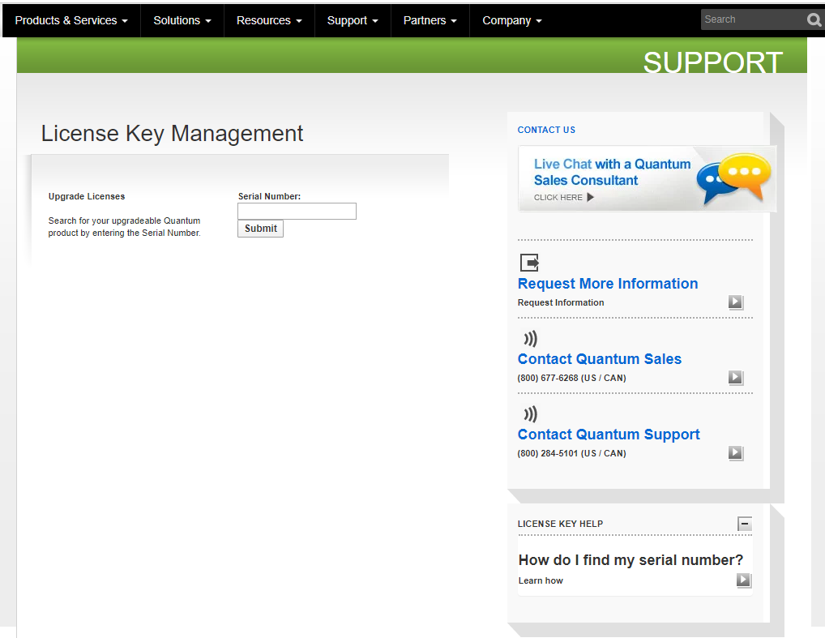Open the Products & Services dropdown
Viewport: 825px width, 638px height.
[x=71, y=20]
